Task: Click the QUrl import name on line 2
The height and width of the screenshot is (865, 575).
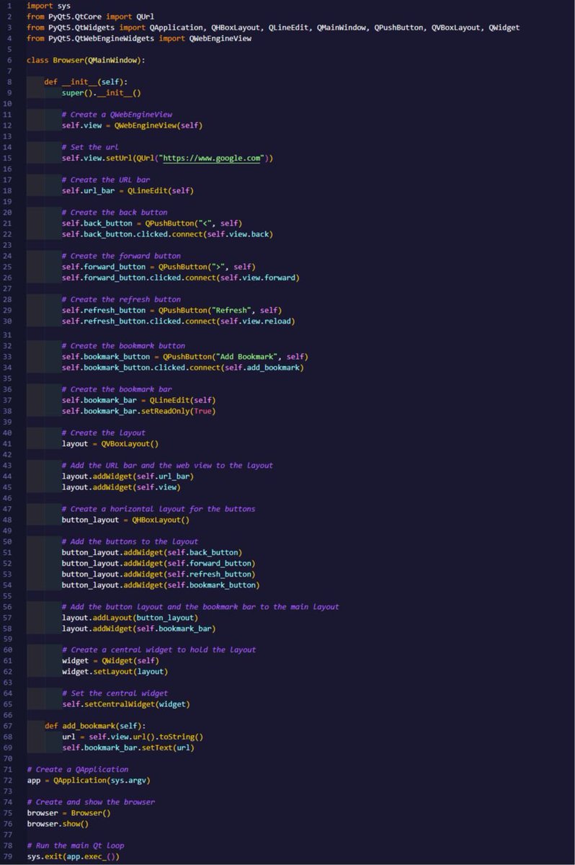Action: point(145,17)
